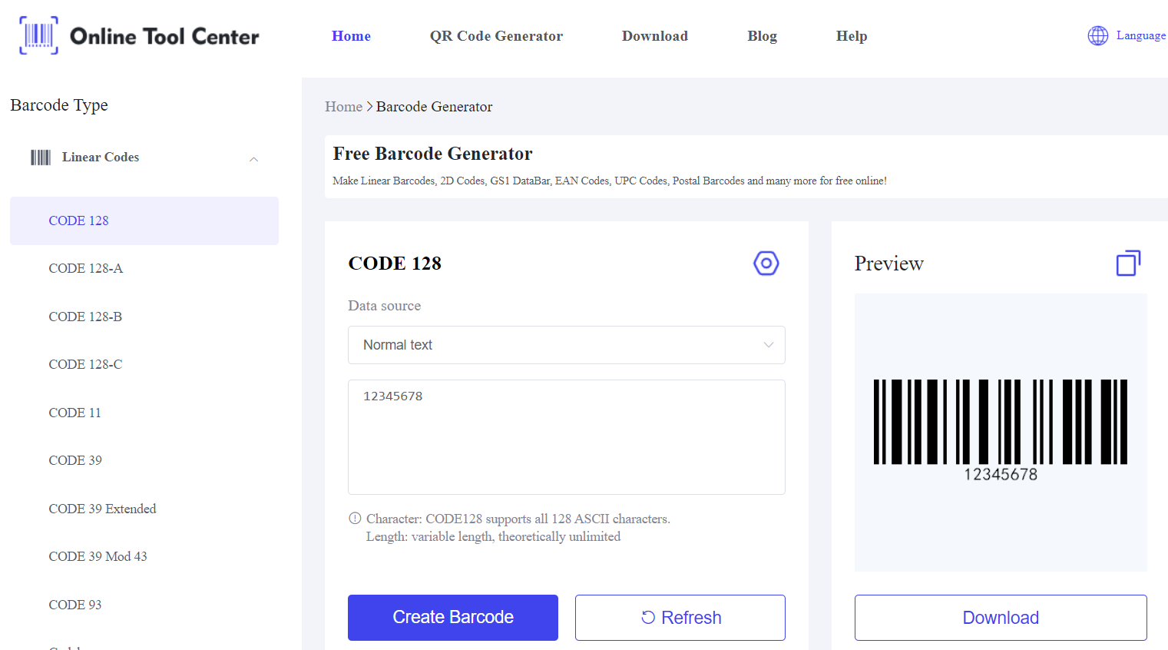
Task: Select CODE 39 Extended barcode type
Action: (102, 509)
